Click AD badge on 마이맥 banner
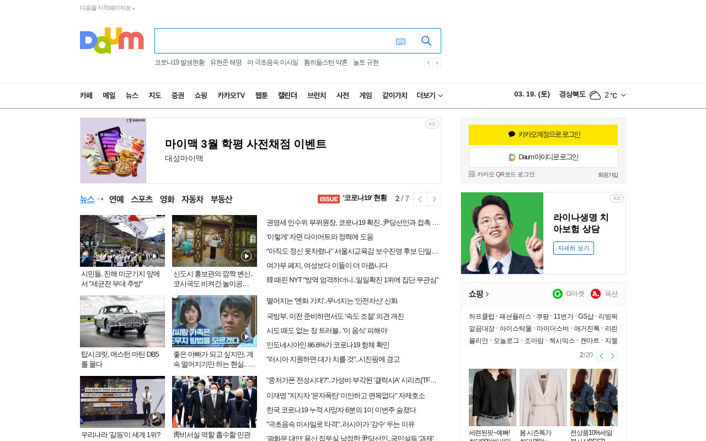The height and width of the screenshot is (441, 706). pyautogui.click(x=432, y=124)
